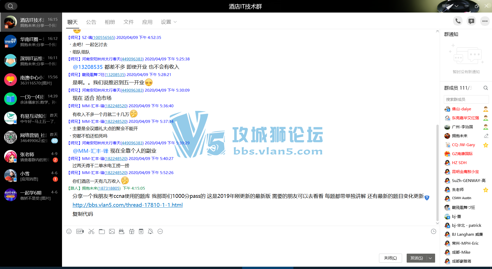Click the user ID link 100556565
The image size is (492, 269).
pos(104,37)
